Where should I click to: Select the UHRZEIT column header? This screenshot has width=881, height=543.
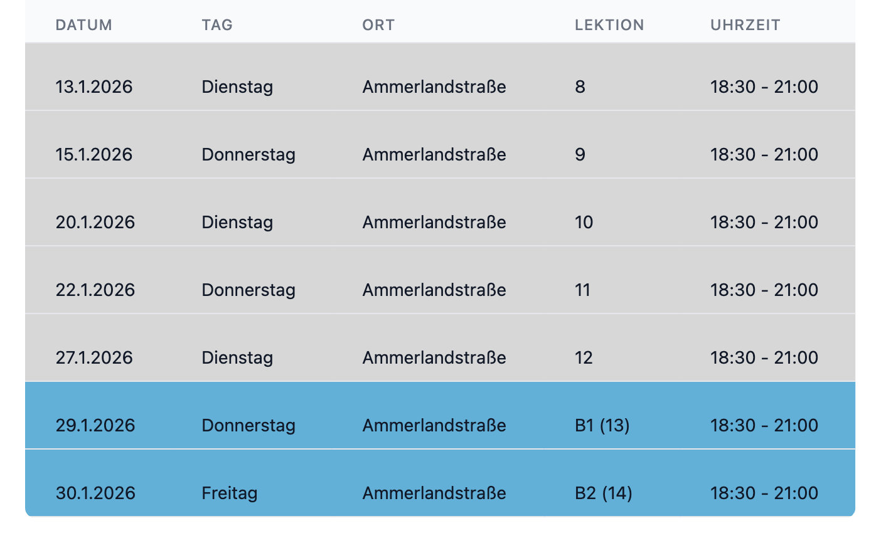pos(745,25)
